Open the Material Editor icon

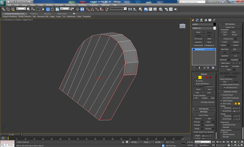(x=161, y=9)
